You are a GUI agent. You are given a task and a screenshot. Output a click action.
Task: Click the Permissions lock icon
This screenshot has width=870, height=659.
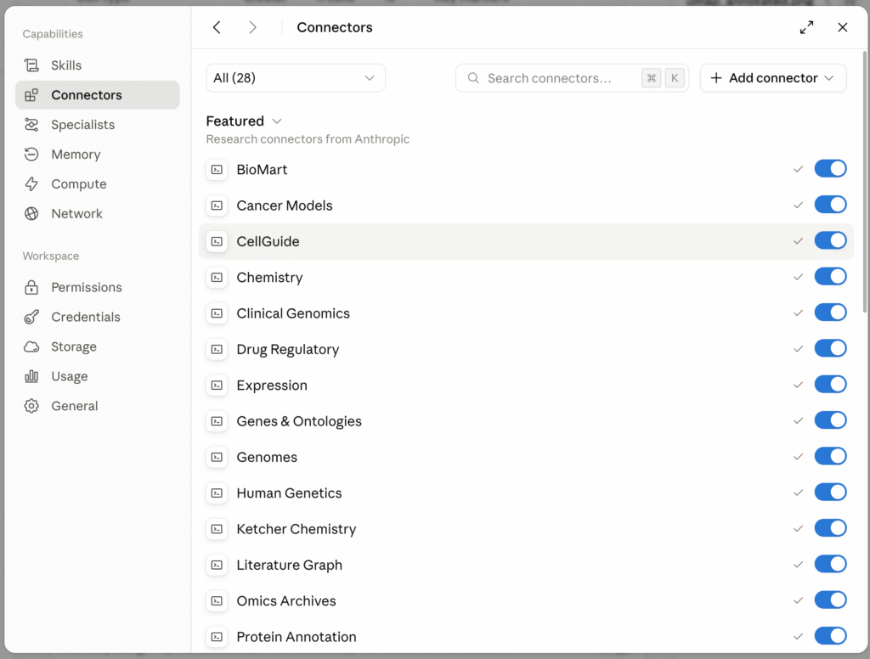coord(31,287)
